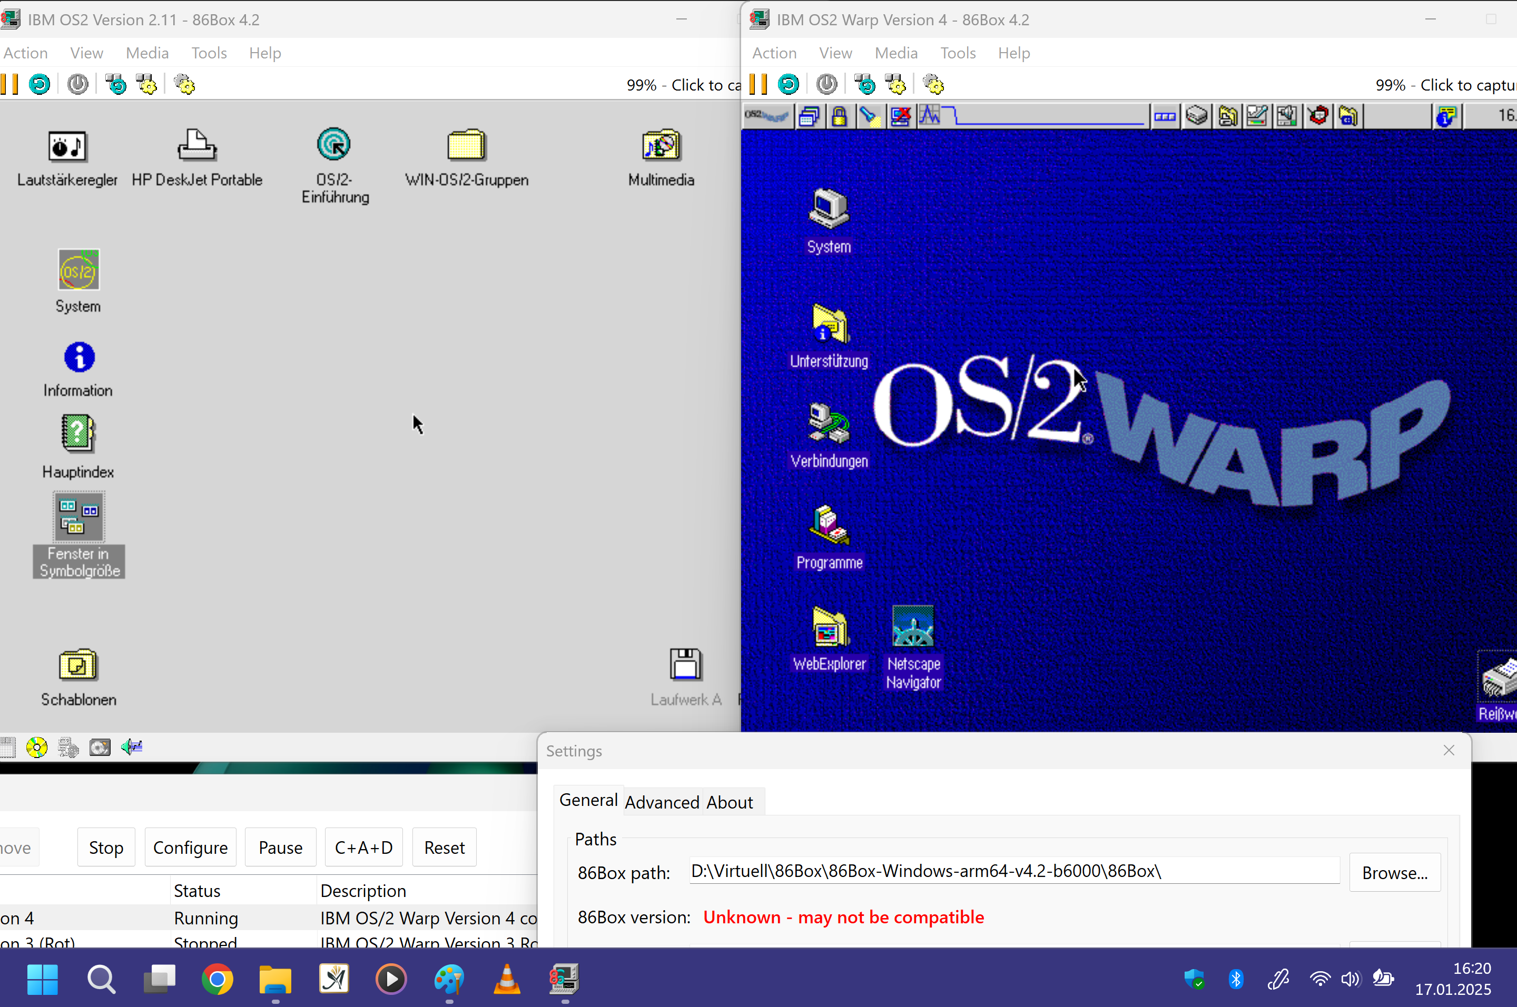The height and width of the screenshot is (1007, 1517).
Task: Click the speaker sound status bar icon
Action: (x=132, y=747)
